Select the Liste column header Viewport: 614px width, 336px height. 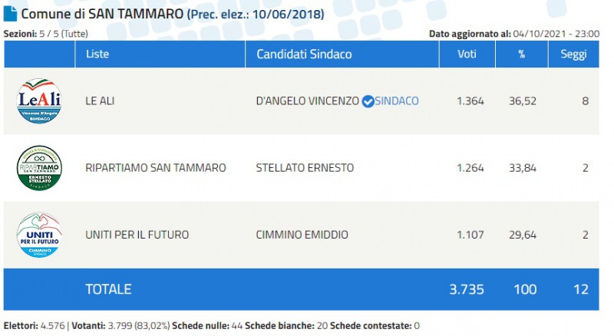tap(97, 54)
